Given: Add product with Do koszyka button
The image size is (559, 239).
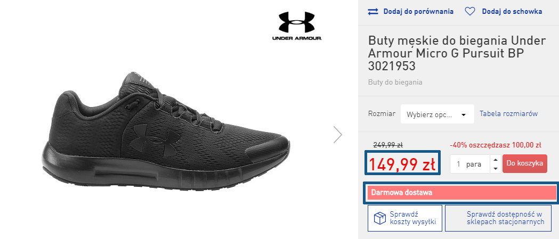Looking at the screenshot, I should point(525,163).
